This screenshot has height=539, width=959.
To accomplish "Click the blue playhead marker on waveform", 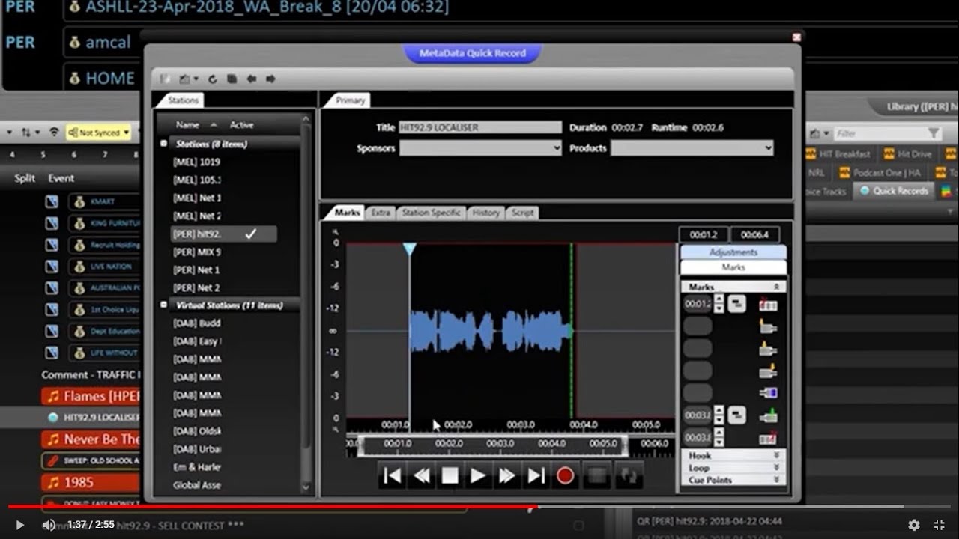I will tap(409, 249).
